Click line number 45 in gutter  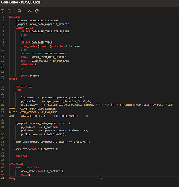(x=3, y=179)
